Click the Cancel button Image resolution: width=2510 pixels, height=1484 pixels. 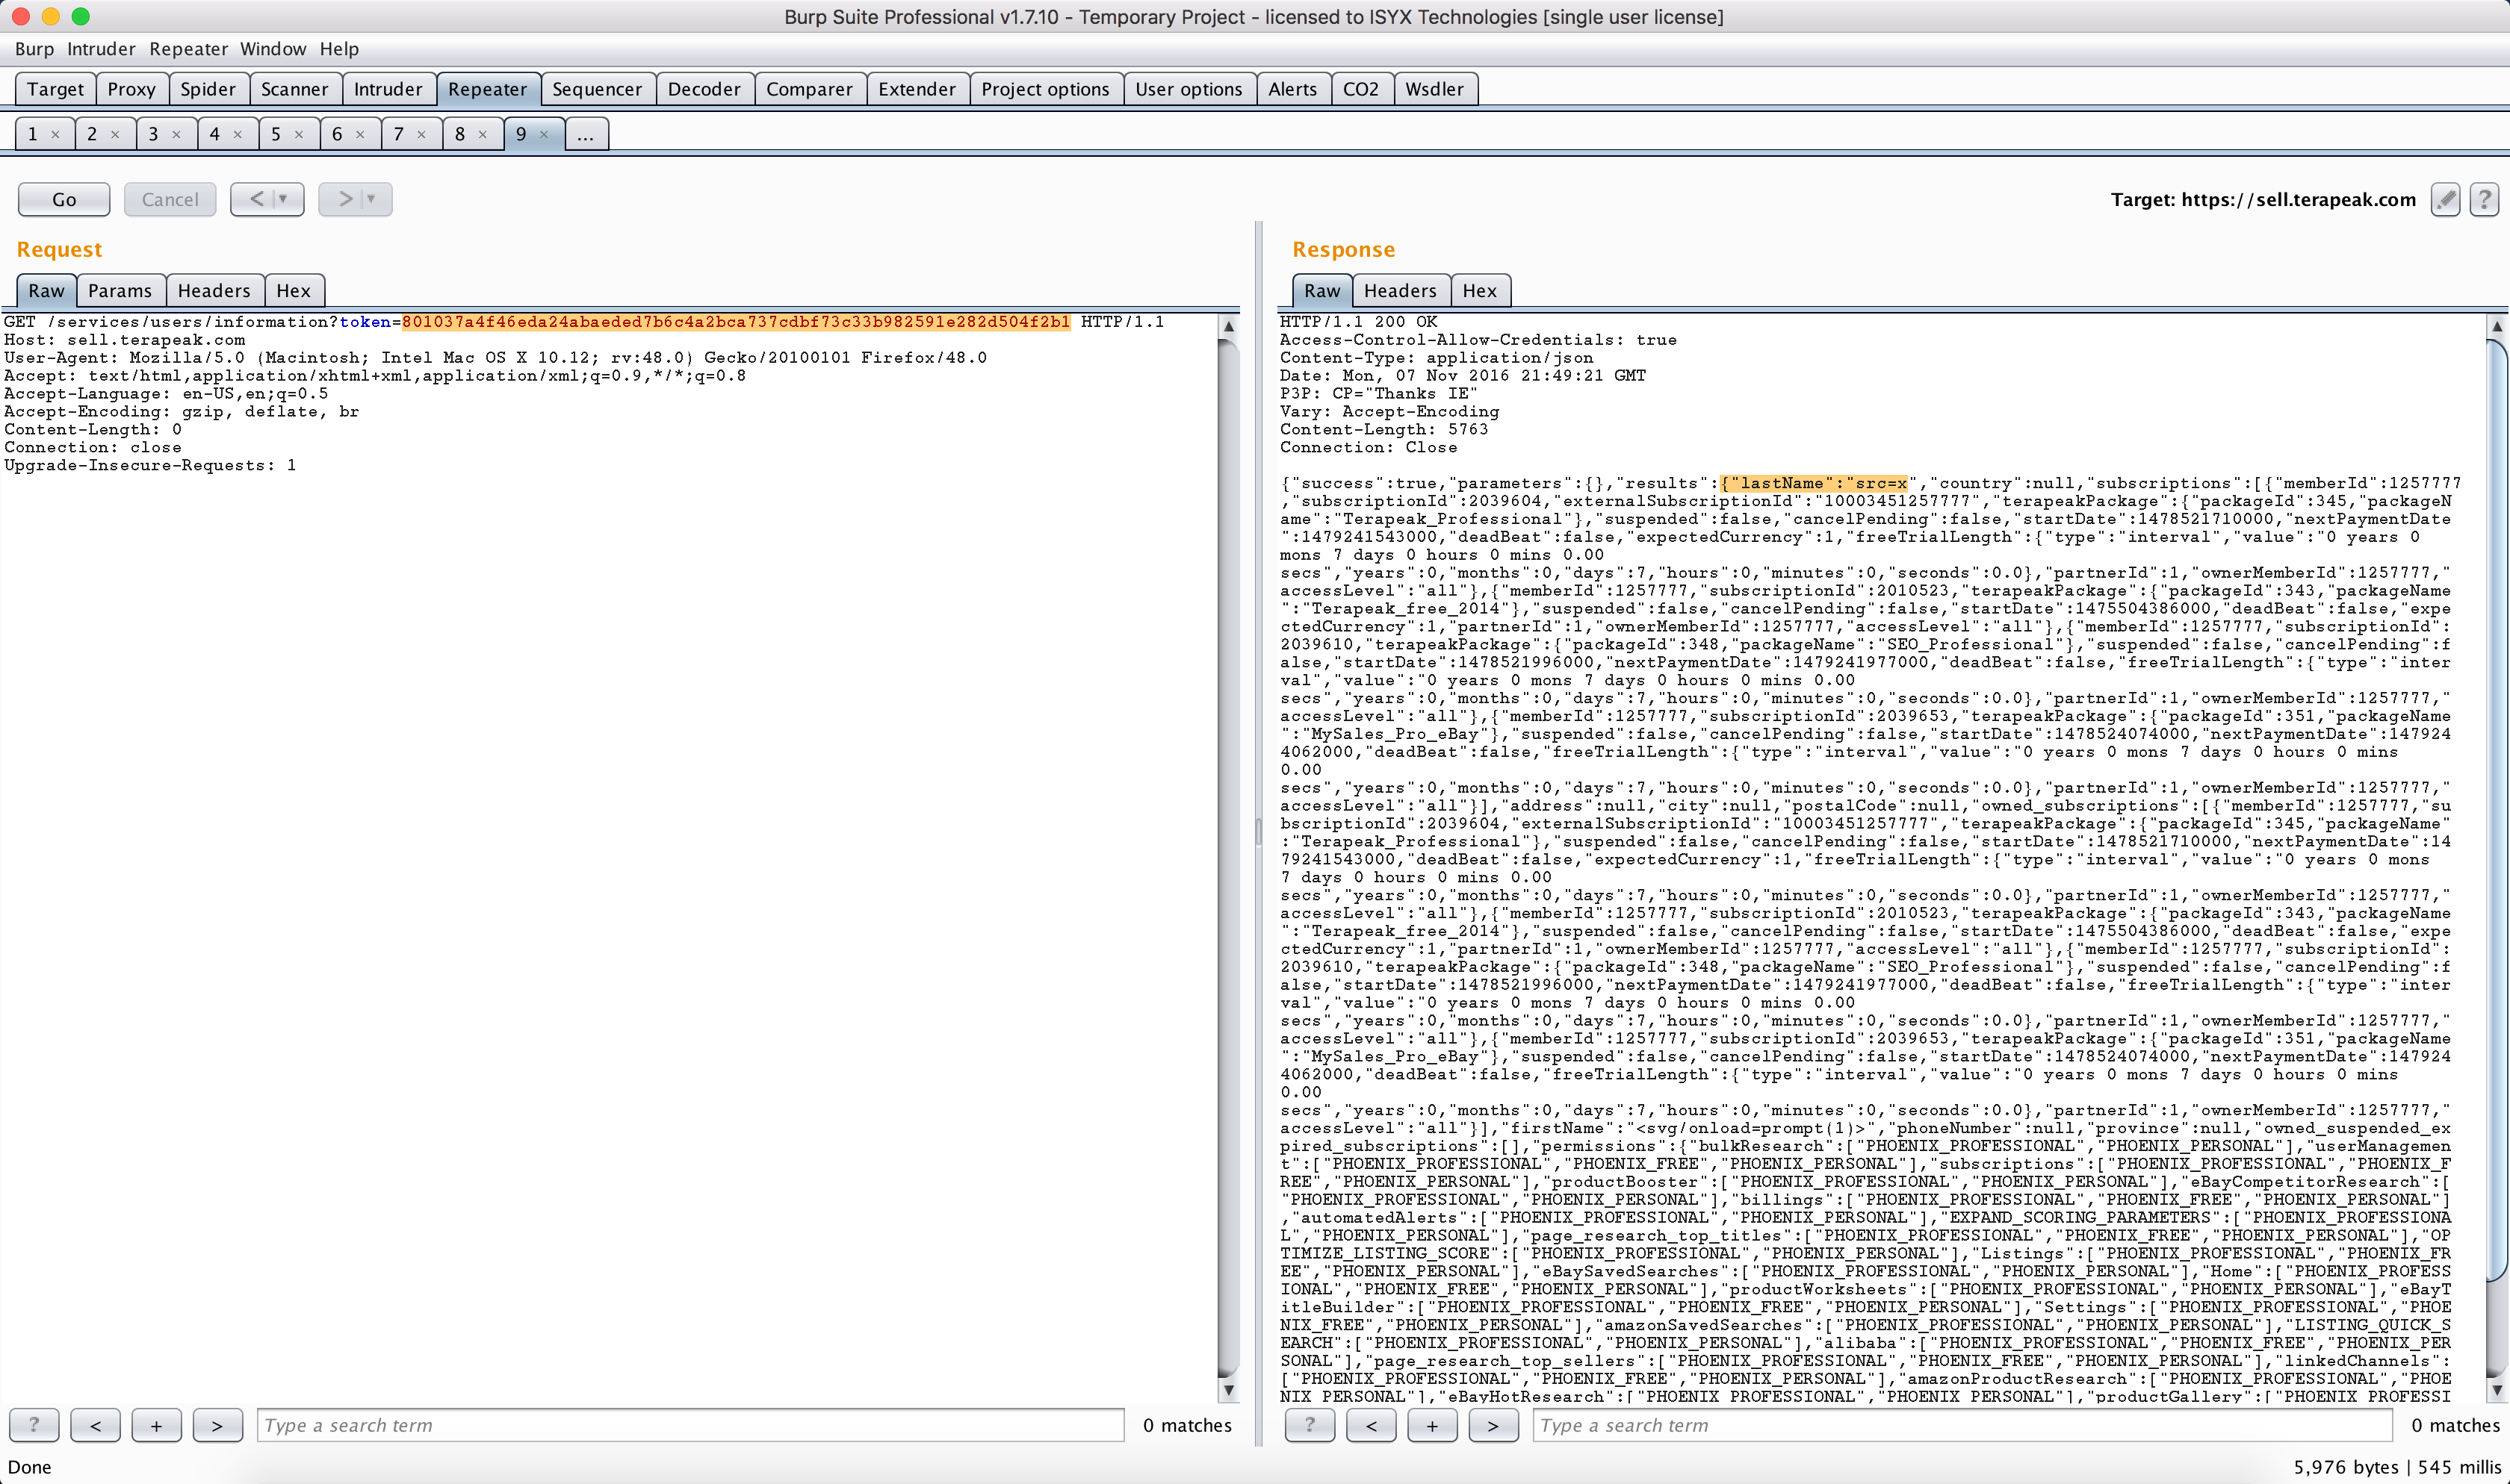click(170, 199)
